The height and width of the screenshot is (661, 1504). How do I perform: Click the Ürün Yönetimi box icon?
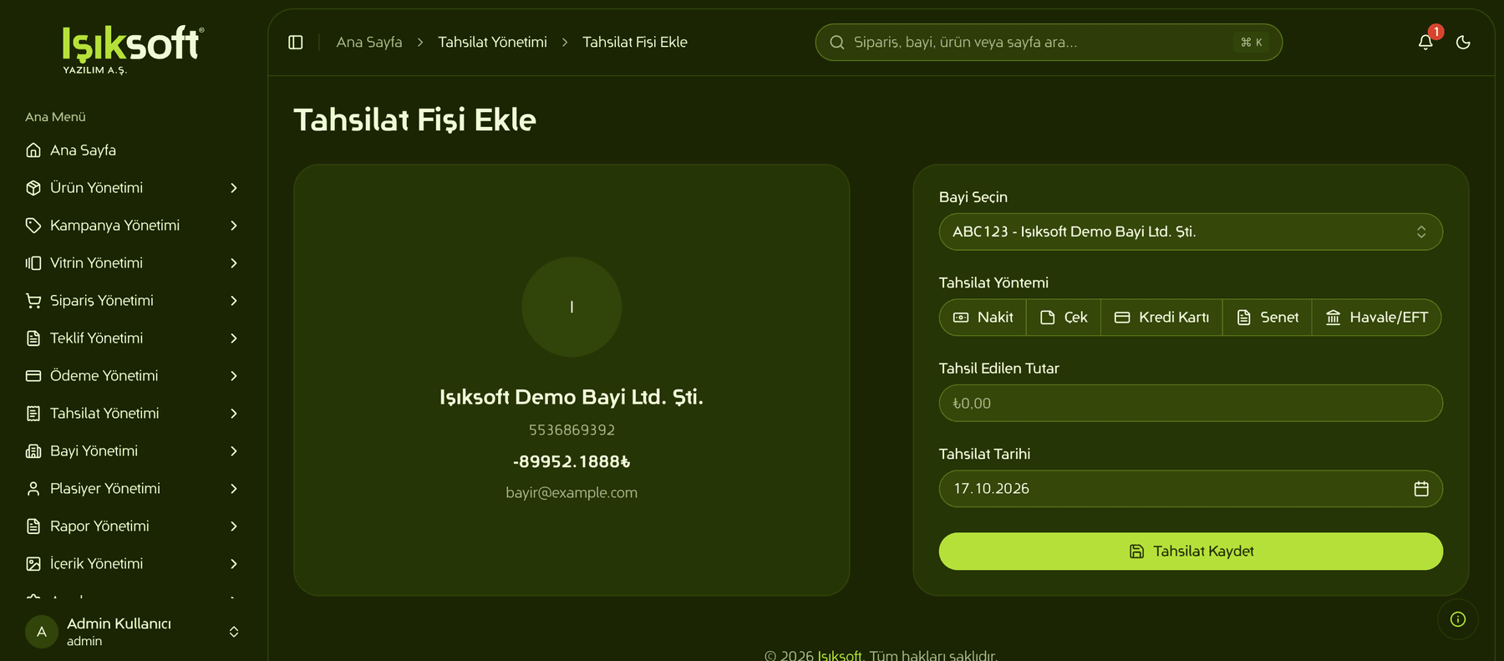tap(33, 188)
